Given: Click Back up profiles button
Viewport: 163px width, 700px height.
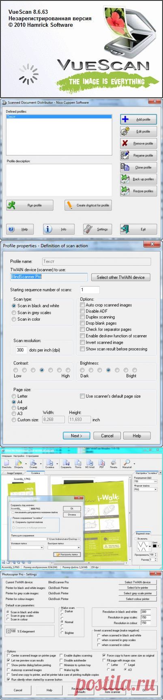Looking at the screenshot, I should 138,179.
